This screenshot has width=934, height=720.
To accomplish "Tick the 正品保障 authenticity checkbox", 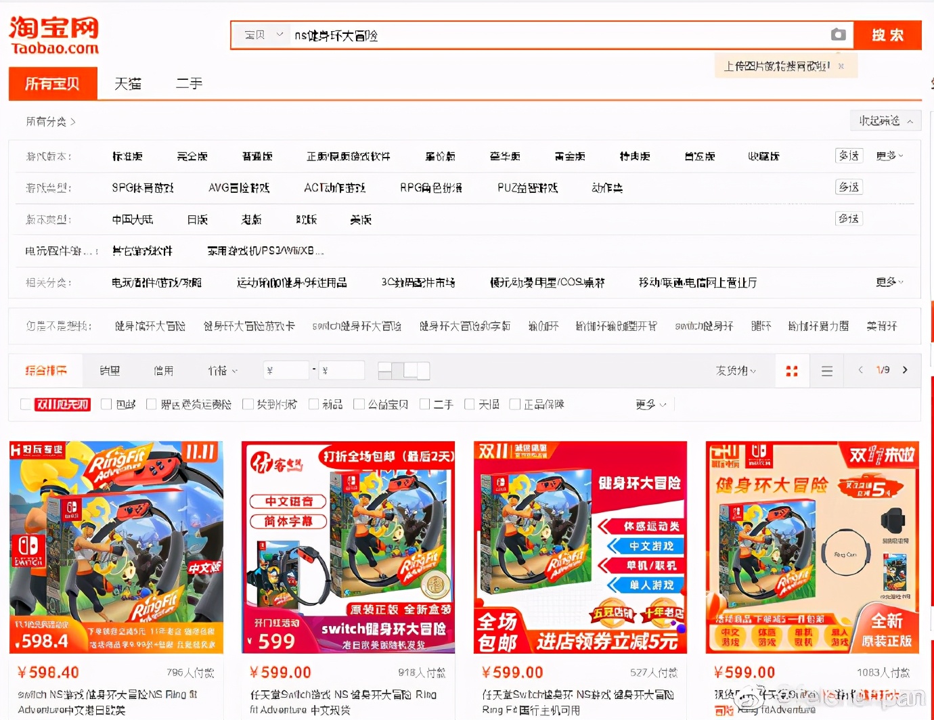I will point(515,404).
